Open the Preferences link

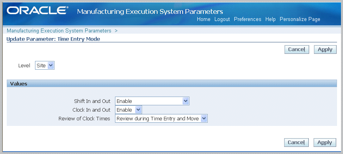coord(248,19)
